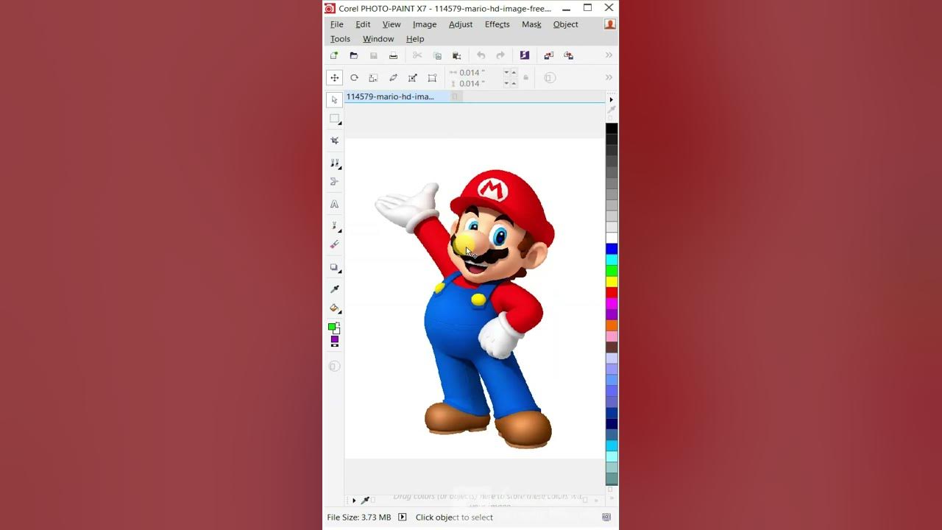Click the Paste icon in the toolbar
This screenshot has width=942, height=530.
456,55
